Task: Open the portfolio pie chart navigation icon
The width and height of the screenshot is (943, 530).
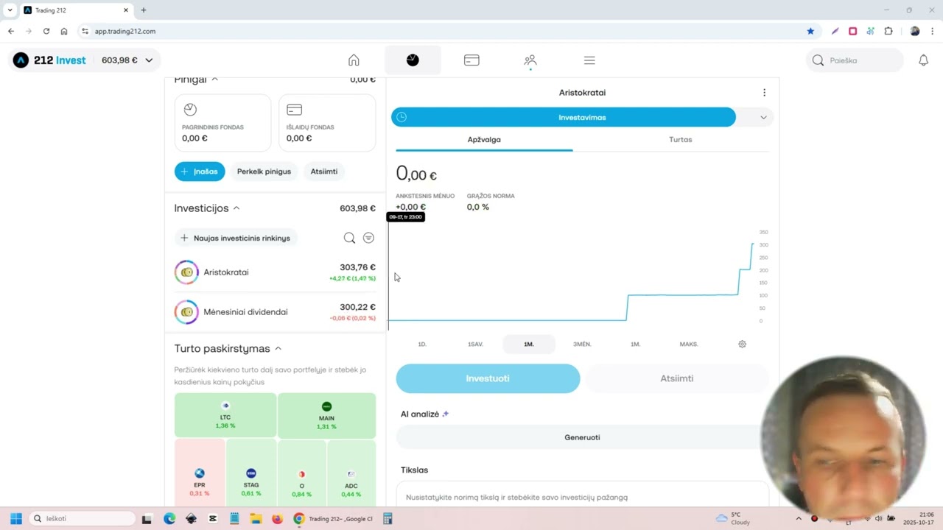Action: click(413, 60)
